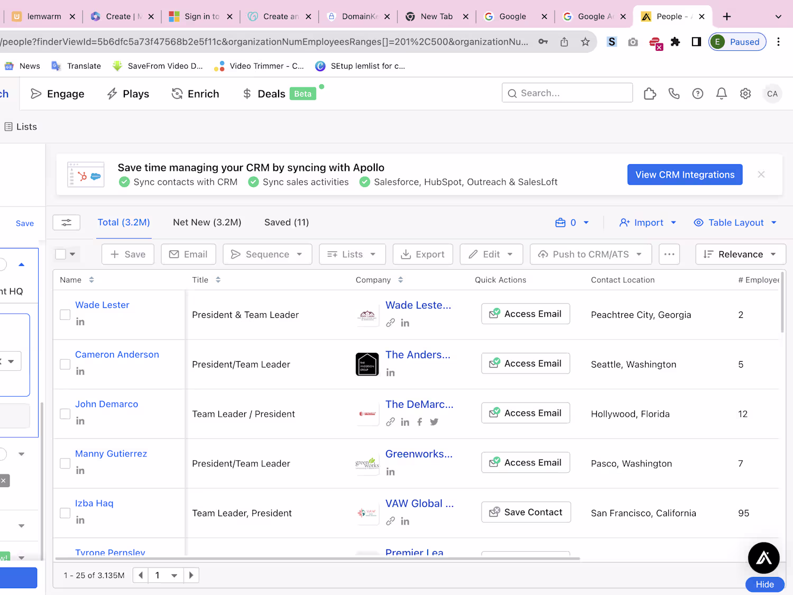The height and width of the screenshot is (595, 793).
Task: Open Wade Lester's LinkedIn icon
Action: click(80, 322)
